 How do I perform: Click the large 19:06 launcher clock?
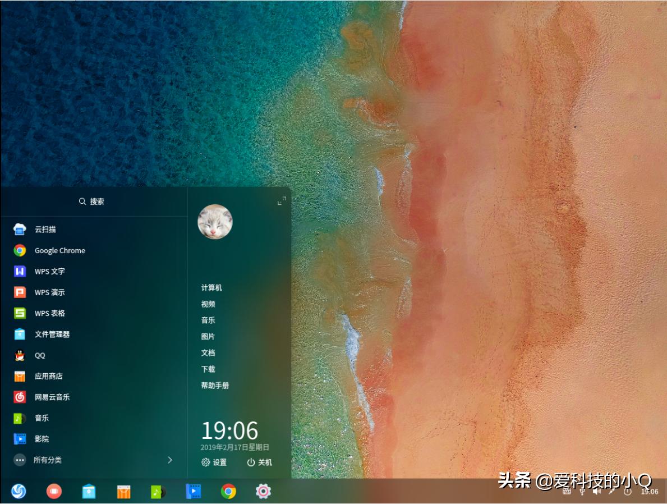pyautogui.click(x=229, y=430)
